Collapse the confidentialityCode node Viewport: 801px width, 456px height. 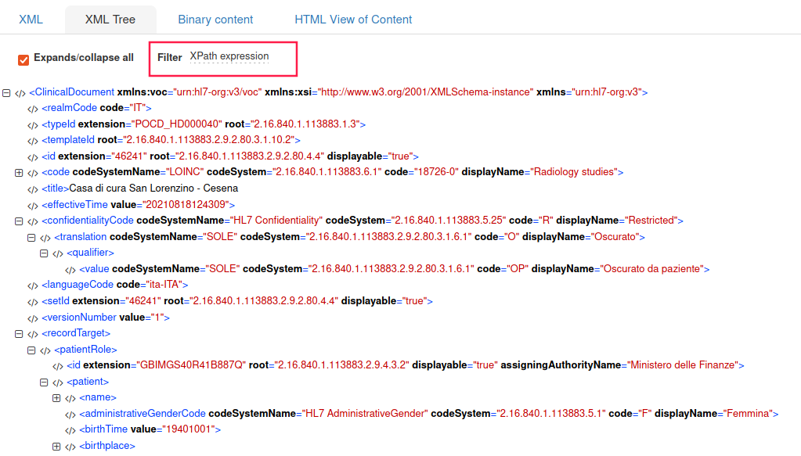20,221
